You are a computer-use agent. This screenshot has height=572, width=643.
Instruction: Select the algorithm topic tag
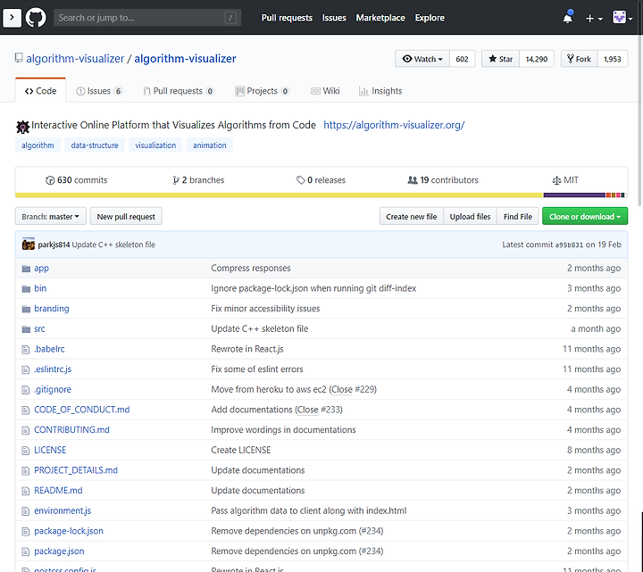pyautogui.click(x=38, y=145)
